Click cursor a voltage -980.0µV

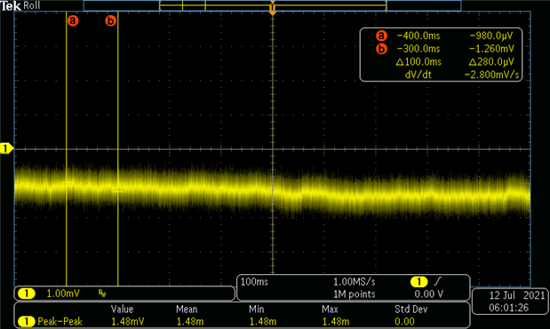coord(491,35)
